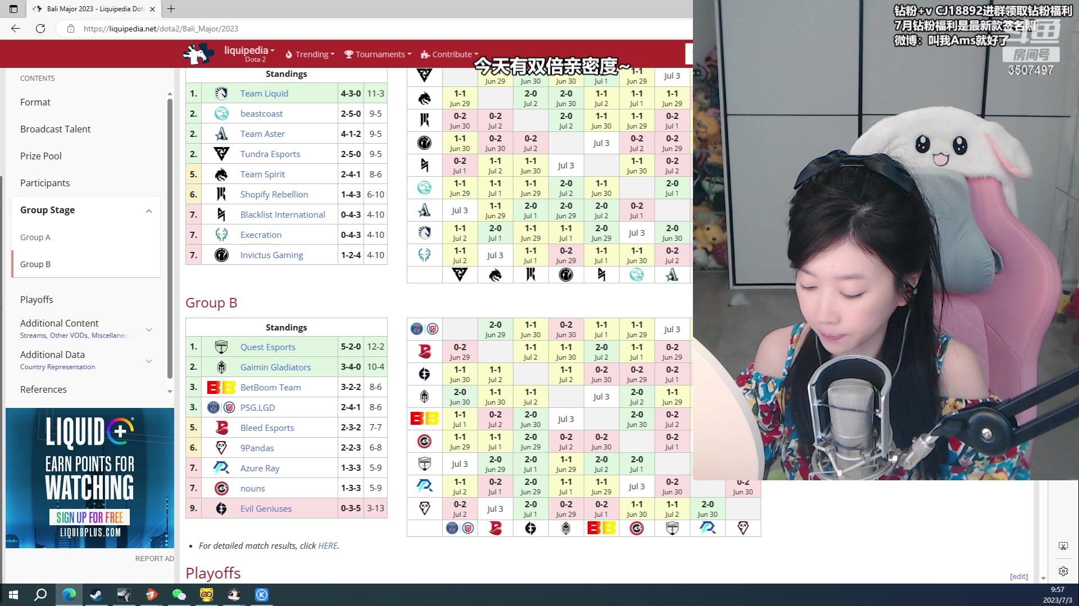Open the Tournaments dropdown menu
Viewport: 1079px width, 606px height.
pos(378,54)
